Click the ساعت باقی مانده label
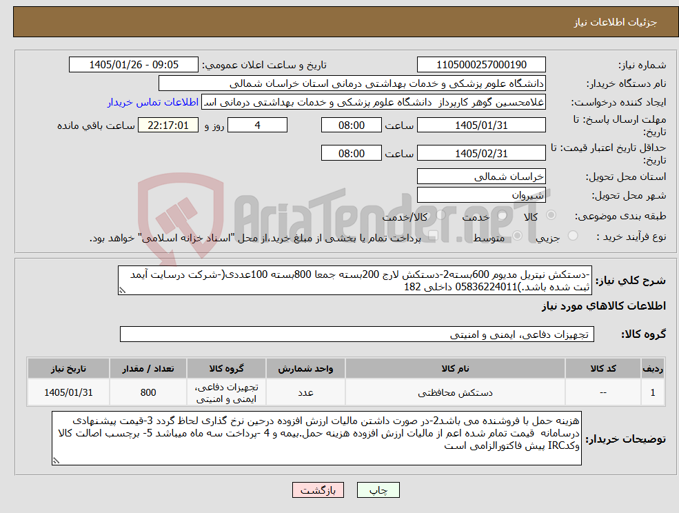679x513 pixels. pyautogui.click(x=96, y=125)
